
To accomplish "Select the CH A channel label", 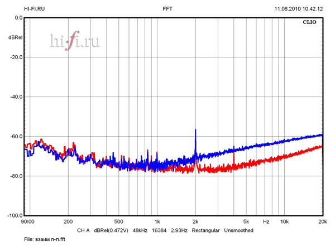I will (x=83, y=230).
